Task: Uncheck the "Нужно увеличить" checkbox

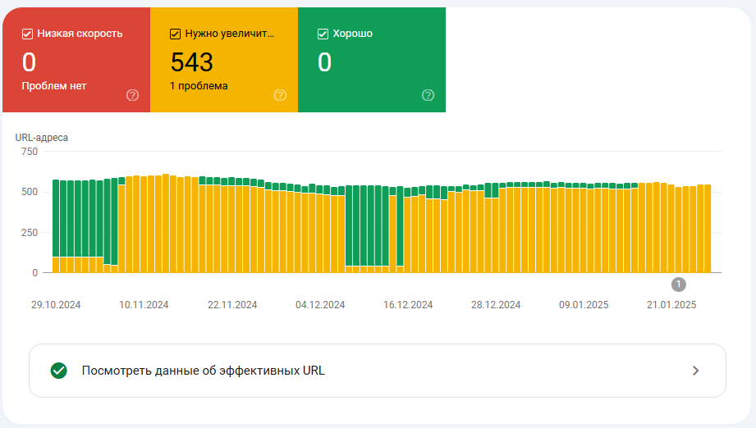Action: (175, 34)
